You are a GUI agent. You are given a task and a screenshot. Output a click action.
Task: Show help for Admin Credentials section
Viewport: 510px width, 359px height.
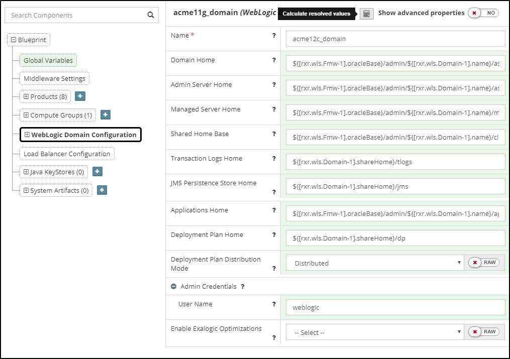click(x=243, y=287)
